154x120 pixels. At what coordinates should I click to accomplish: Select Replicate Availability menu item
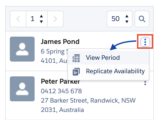[x=109, y=71]
